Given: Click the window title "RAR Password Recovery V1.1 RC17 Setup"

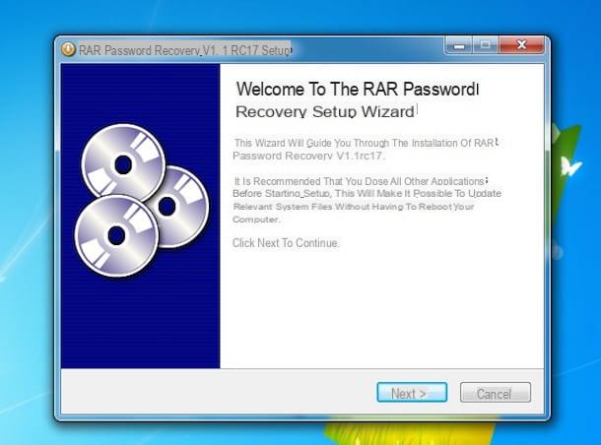Looking at the screenshot, I should click(x=185, y=50).
